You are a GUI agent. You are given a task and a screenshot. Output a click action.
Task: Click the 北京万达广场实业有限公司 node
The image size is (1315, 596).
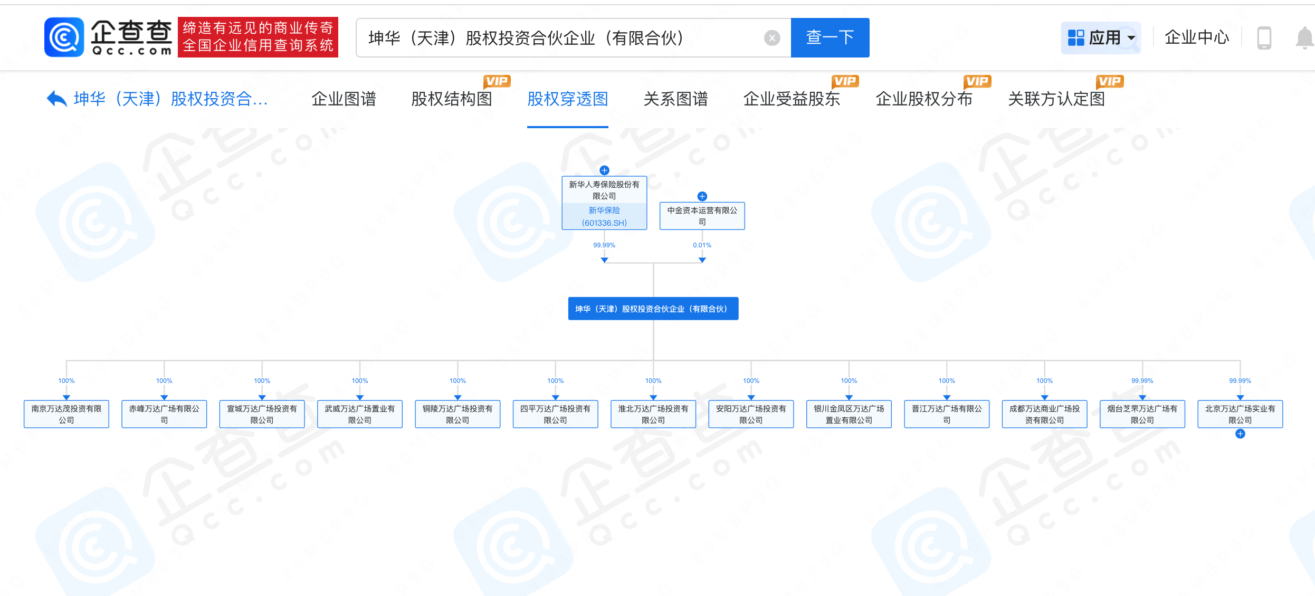point(1240,414)
